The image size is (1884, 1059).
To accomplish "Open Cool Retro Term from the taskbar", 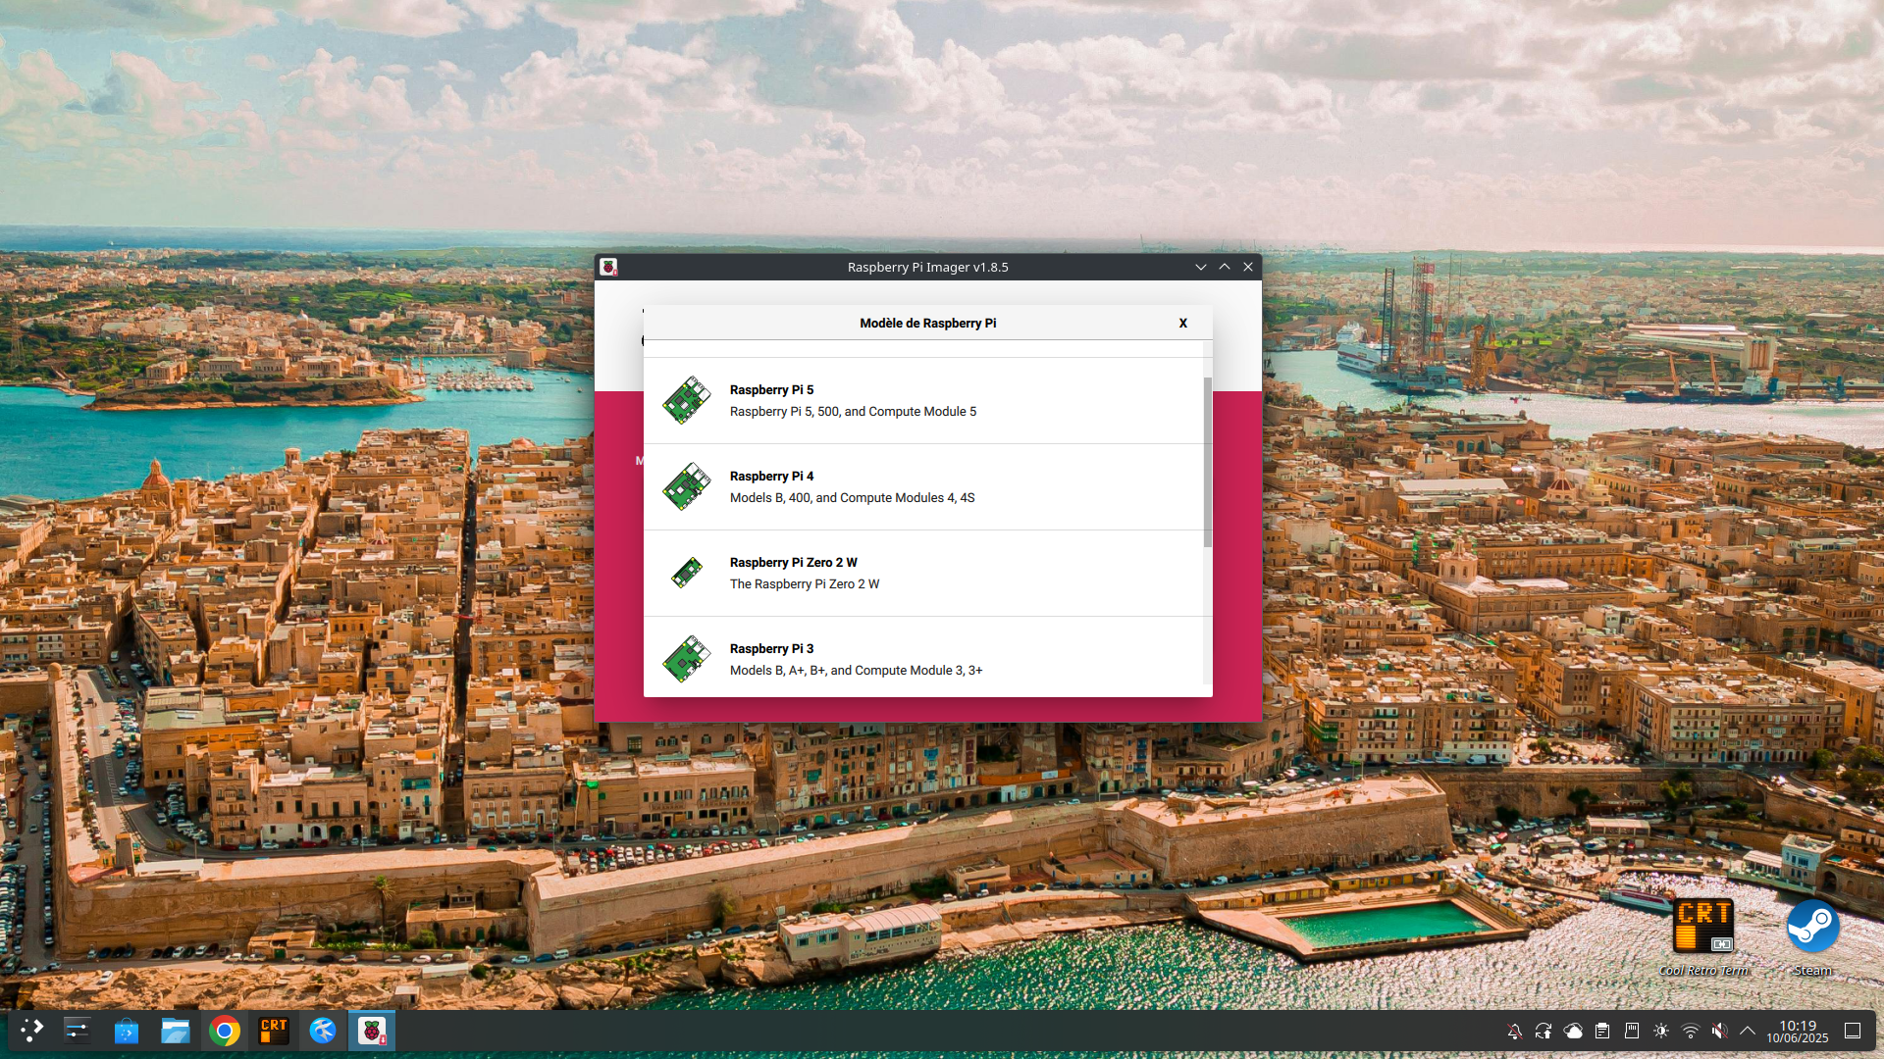I will click(274, 1031).
